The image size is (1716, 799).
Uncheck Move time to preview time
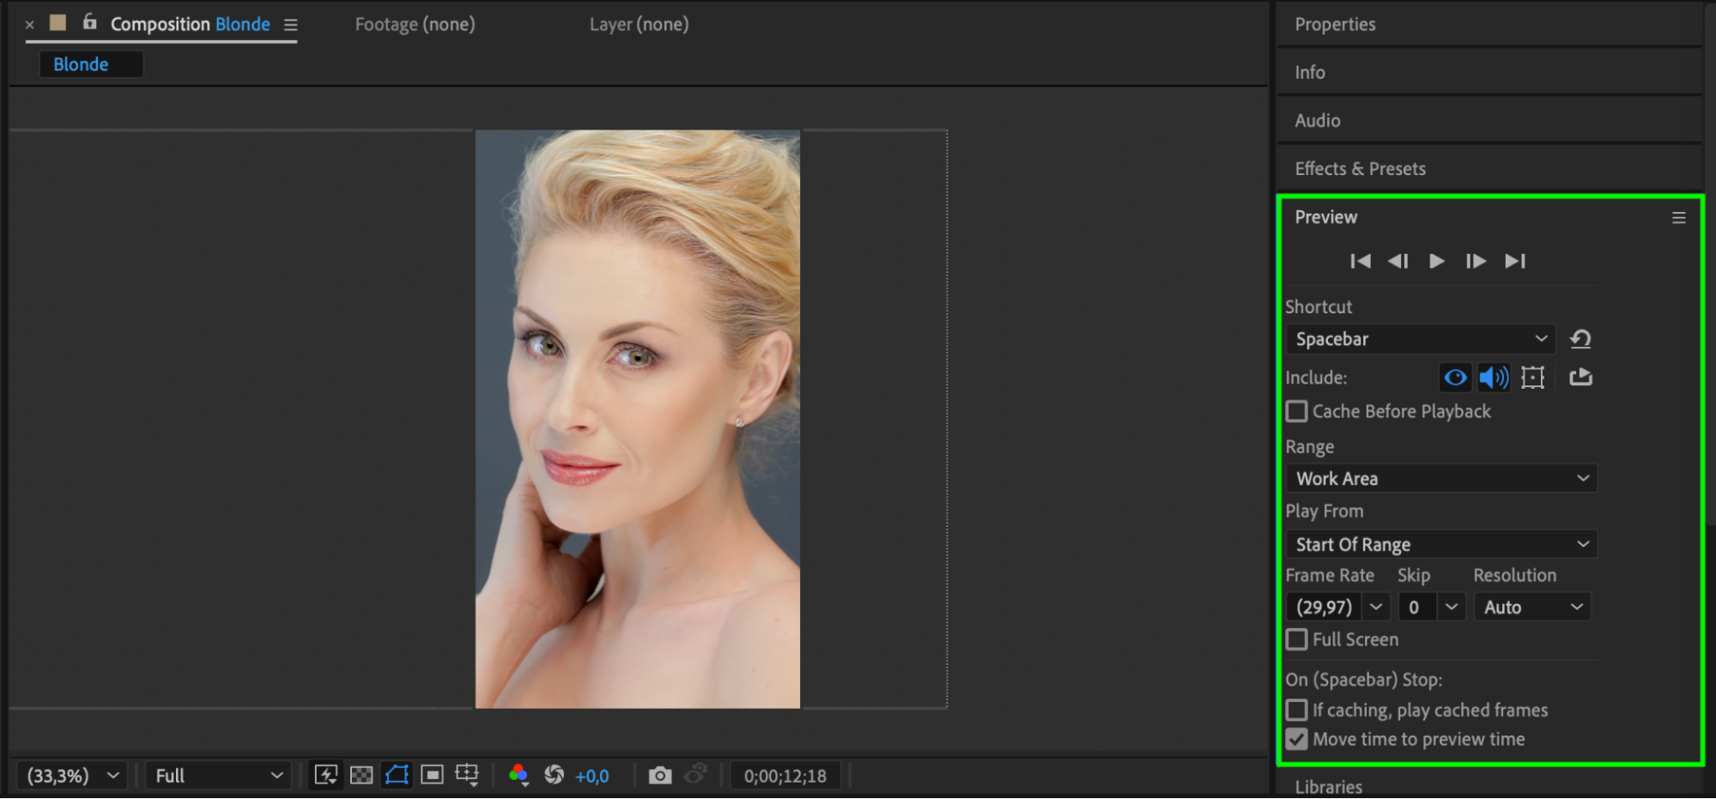(1297, 740)
